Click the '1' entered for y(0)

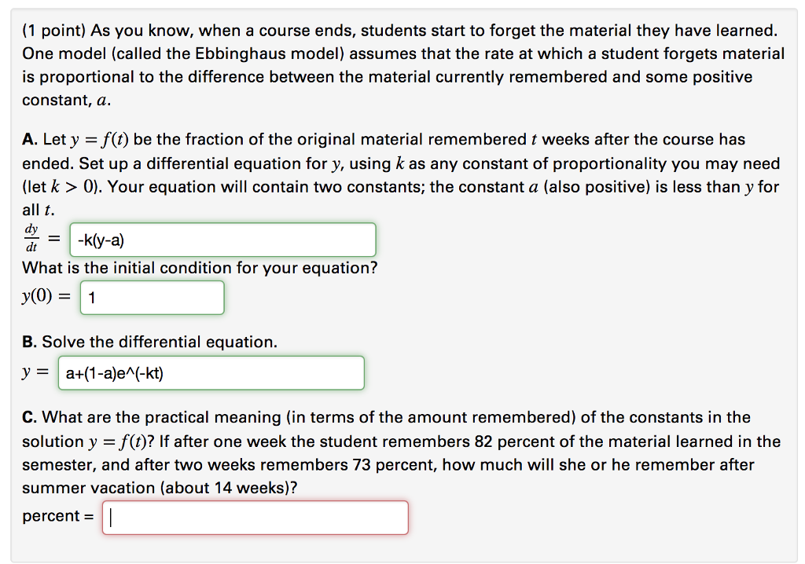click(x=91, y=298)
